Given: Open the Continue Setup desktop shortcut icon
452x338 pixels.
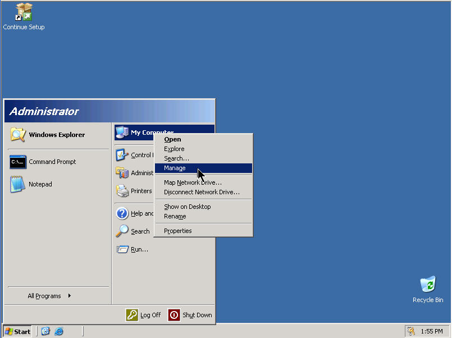Looking at the screenshot, I should coord(24,12).
